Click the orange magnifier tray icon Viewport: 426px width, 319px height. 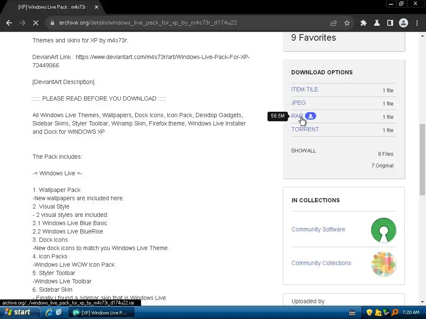(x=395, y=312)
